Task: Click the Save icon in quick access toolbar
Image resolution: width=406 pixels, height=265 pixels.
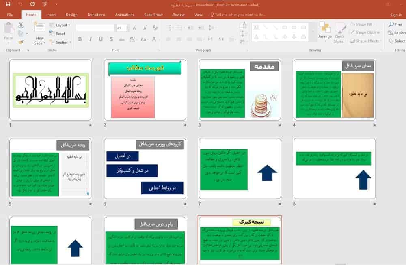Action: point(8,4)
